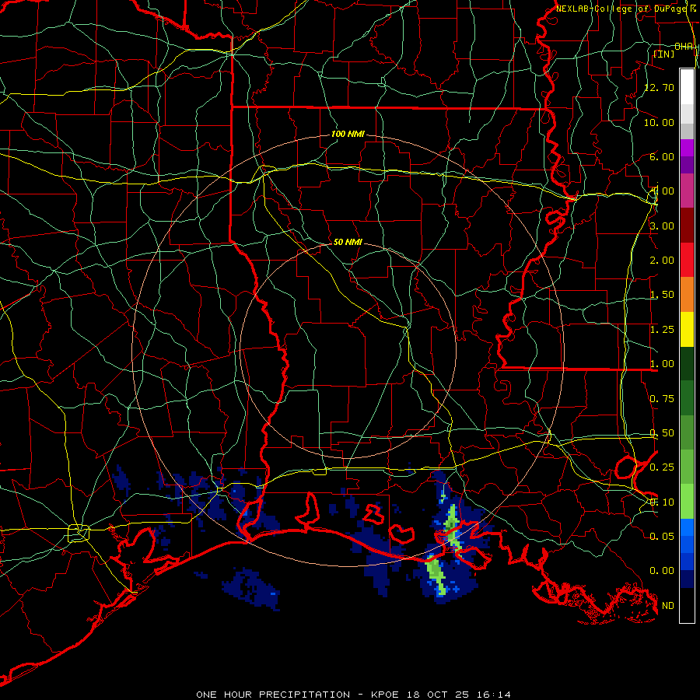Click the '1.00' legend value
700x700 pixels.
[x=662, y=364]
